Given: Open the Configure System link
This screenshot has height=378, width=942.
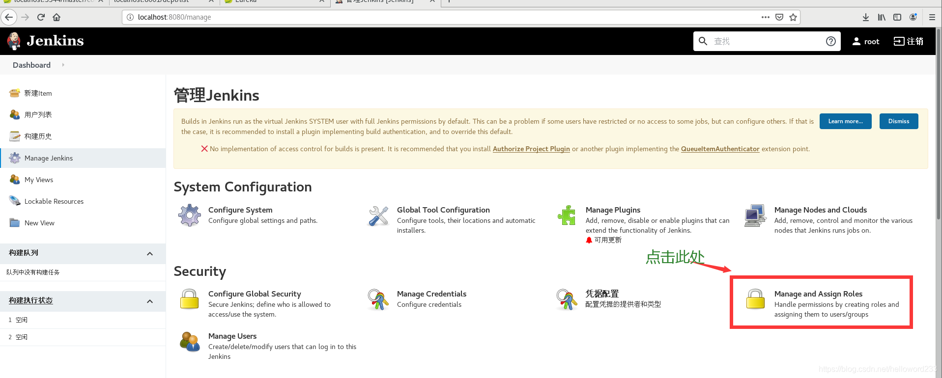Looking at the screenshot, I should click(x=240, y=210).
